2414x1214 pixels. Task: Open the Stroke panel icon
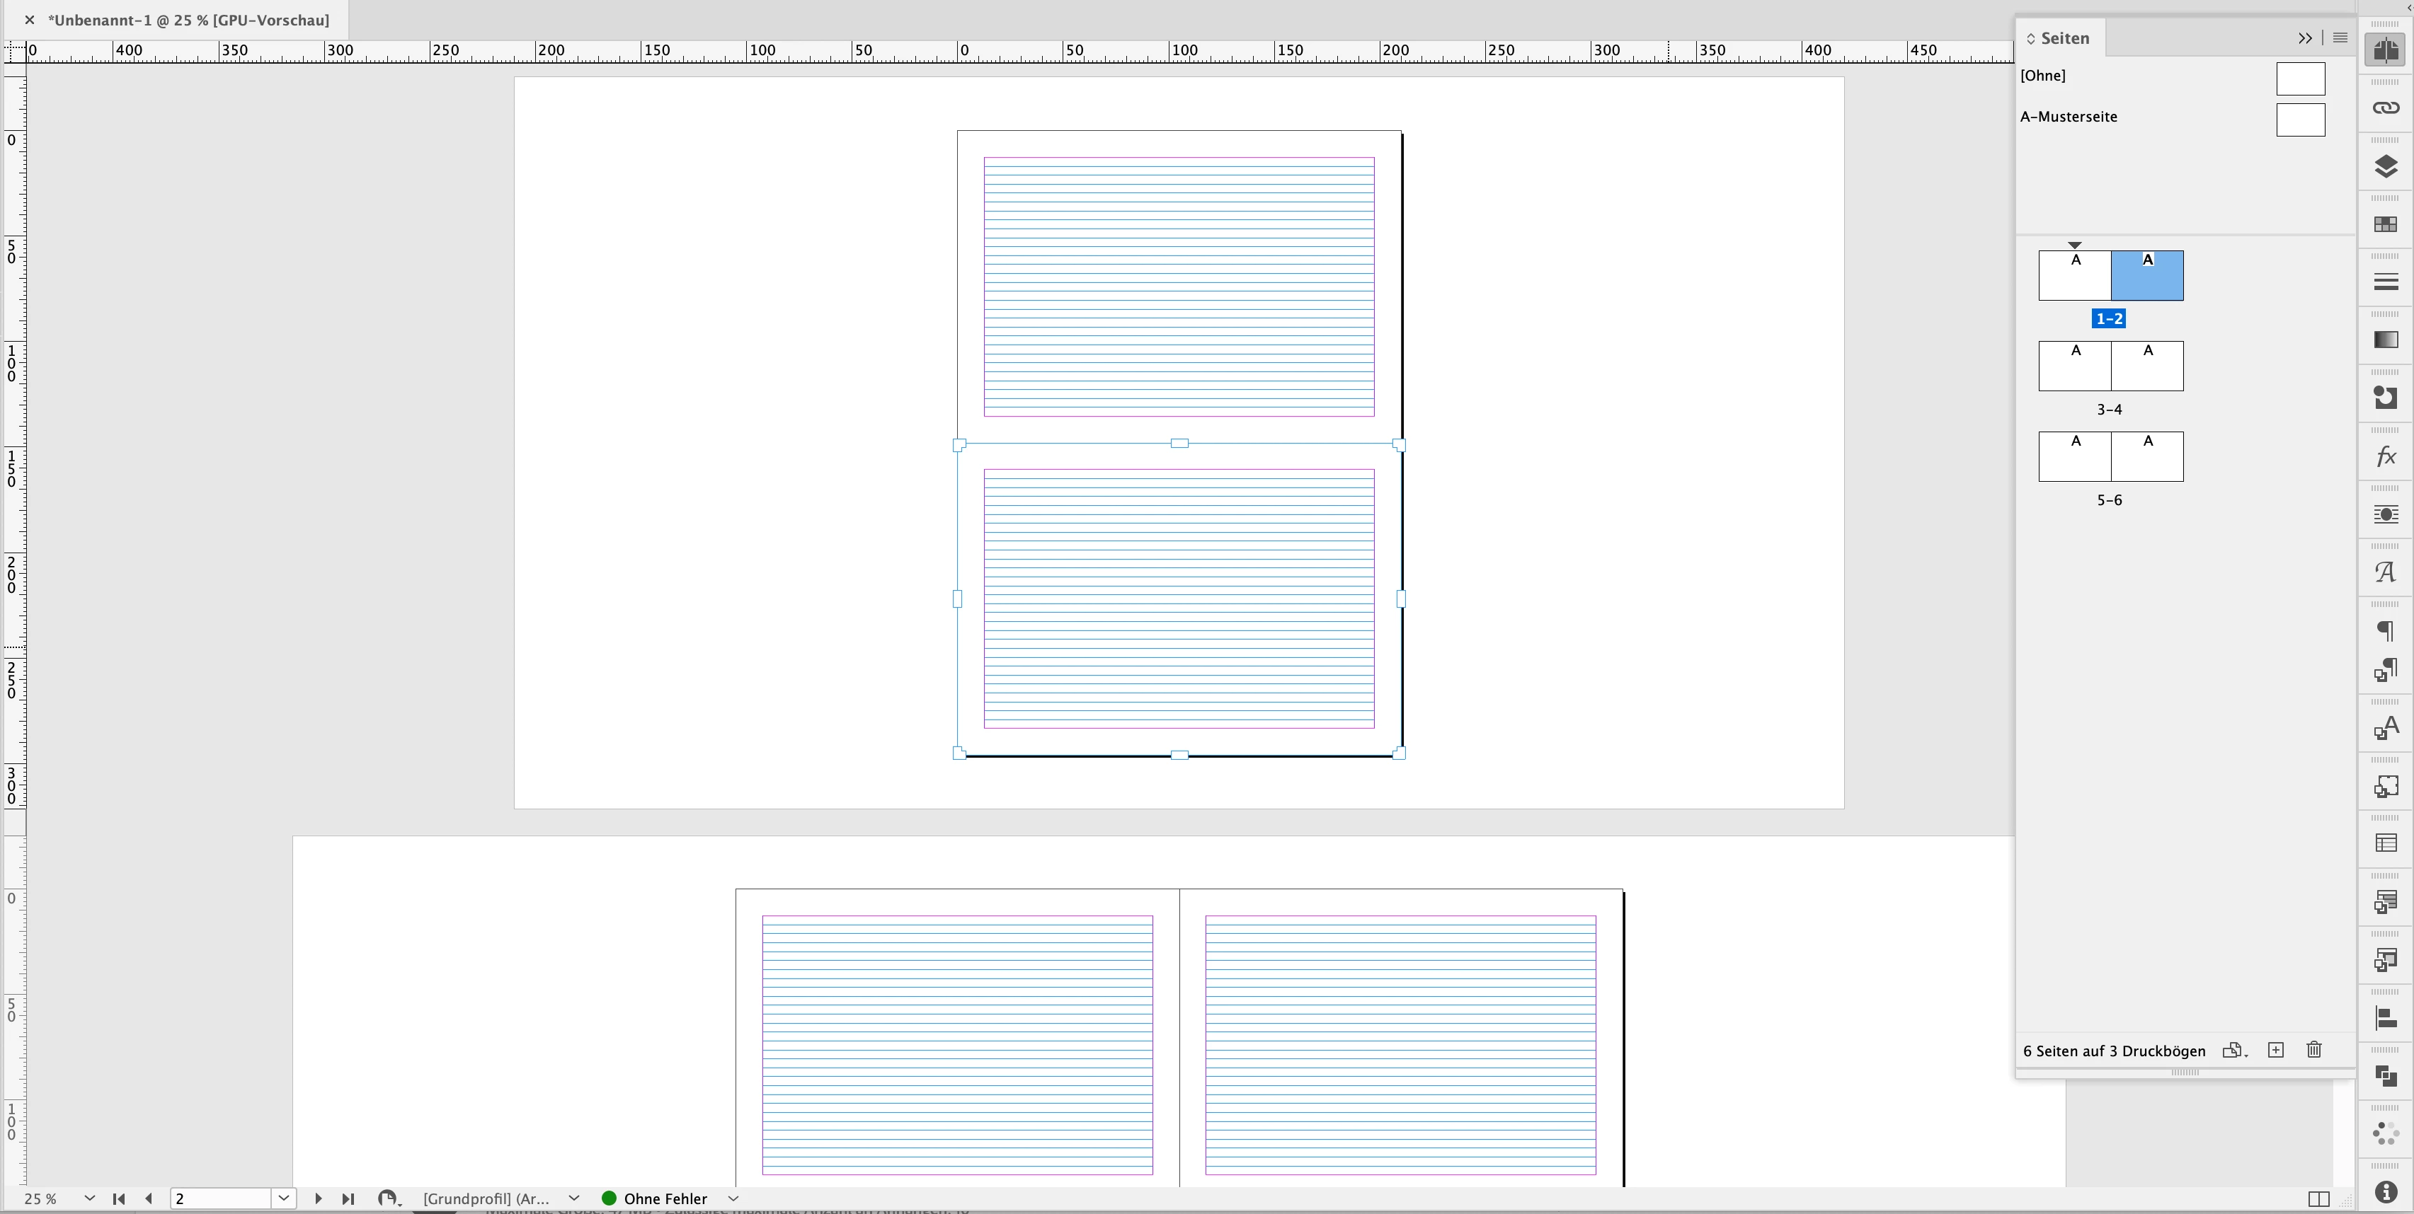point(2386,282)
